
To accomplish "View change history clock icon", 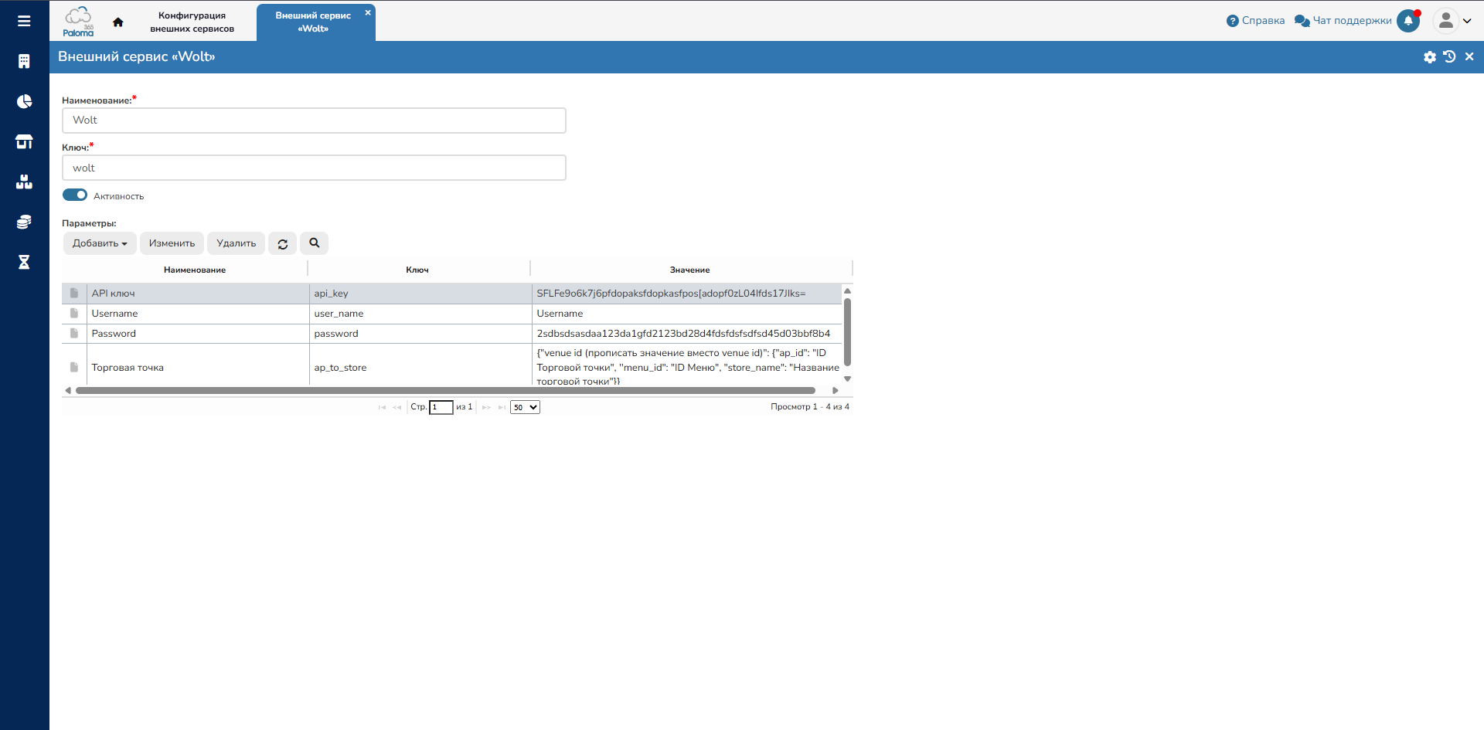I will coord(1449,57).
